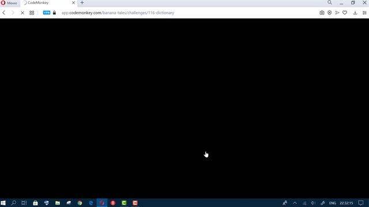The height and width of the screenshot is (207, 369).
Task: Open the Action Center notifications
Action: tap(361, 203)
